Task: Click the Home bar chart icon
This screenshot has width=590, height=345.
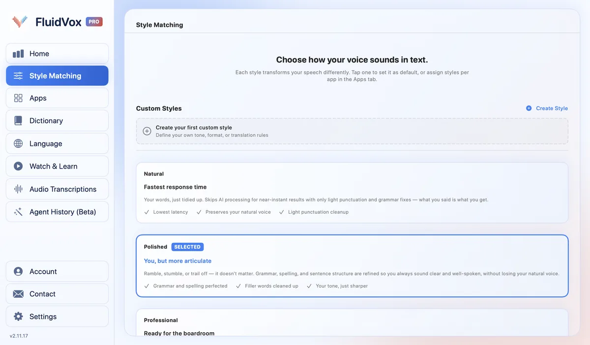Action: click(18, 54)
